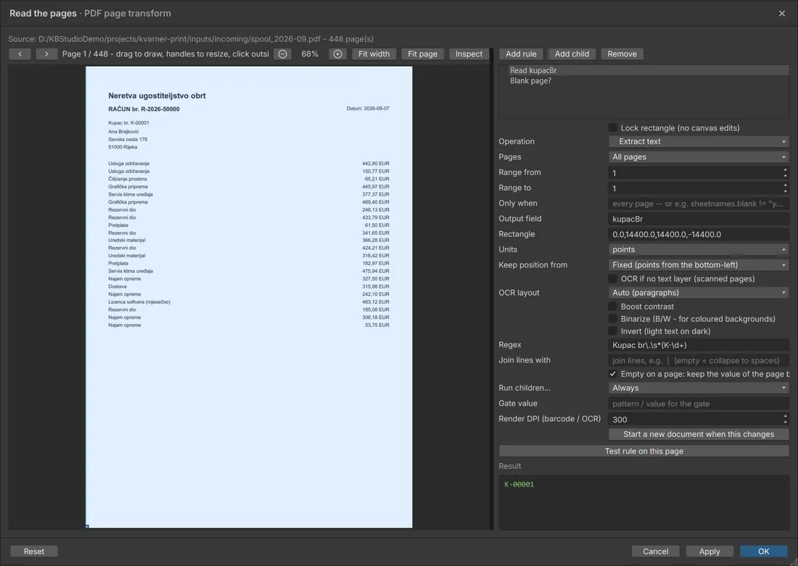Click 'RAČUN br. R-2026-50000' in preview
798x566 pixels.
[x=144, y=109]
